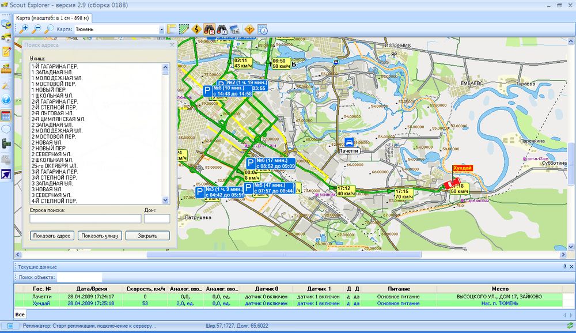Click the 17:15 70 км/ч track label

(x=404, y=194)
